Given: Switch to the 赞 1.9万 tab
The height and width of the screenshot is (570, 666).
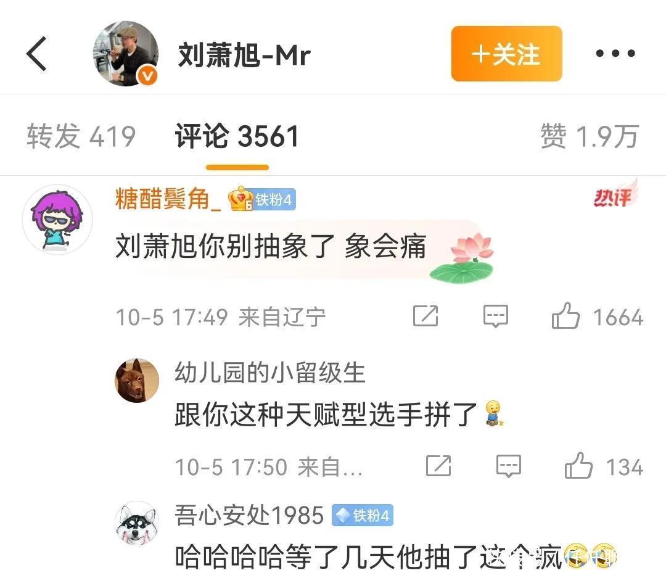Looking at the screenshot, I should [590, 136].
